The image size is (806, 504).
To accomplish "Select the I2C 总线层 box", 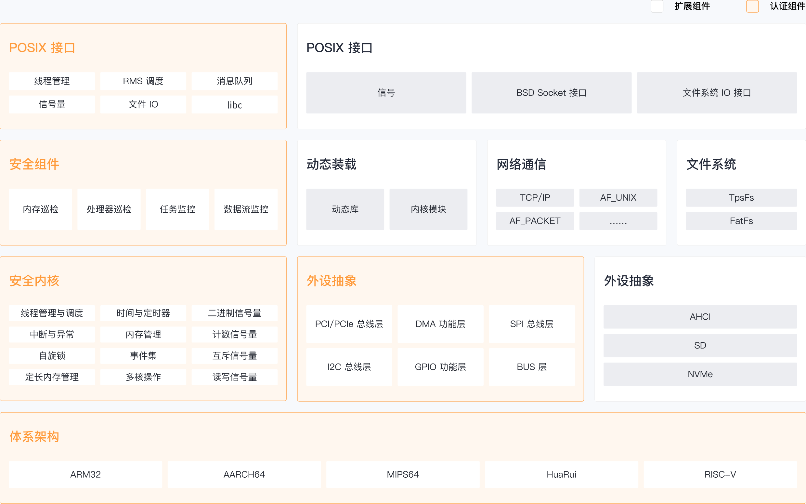I will [349, 367].
